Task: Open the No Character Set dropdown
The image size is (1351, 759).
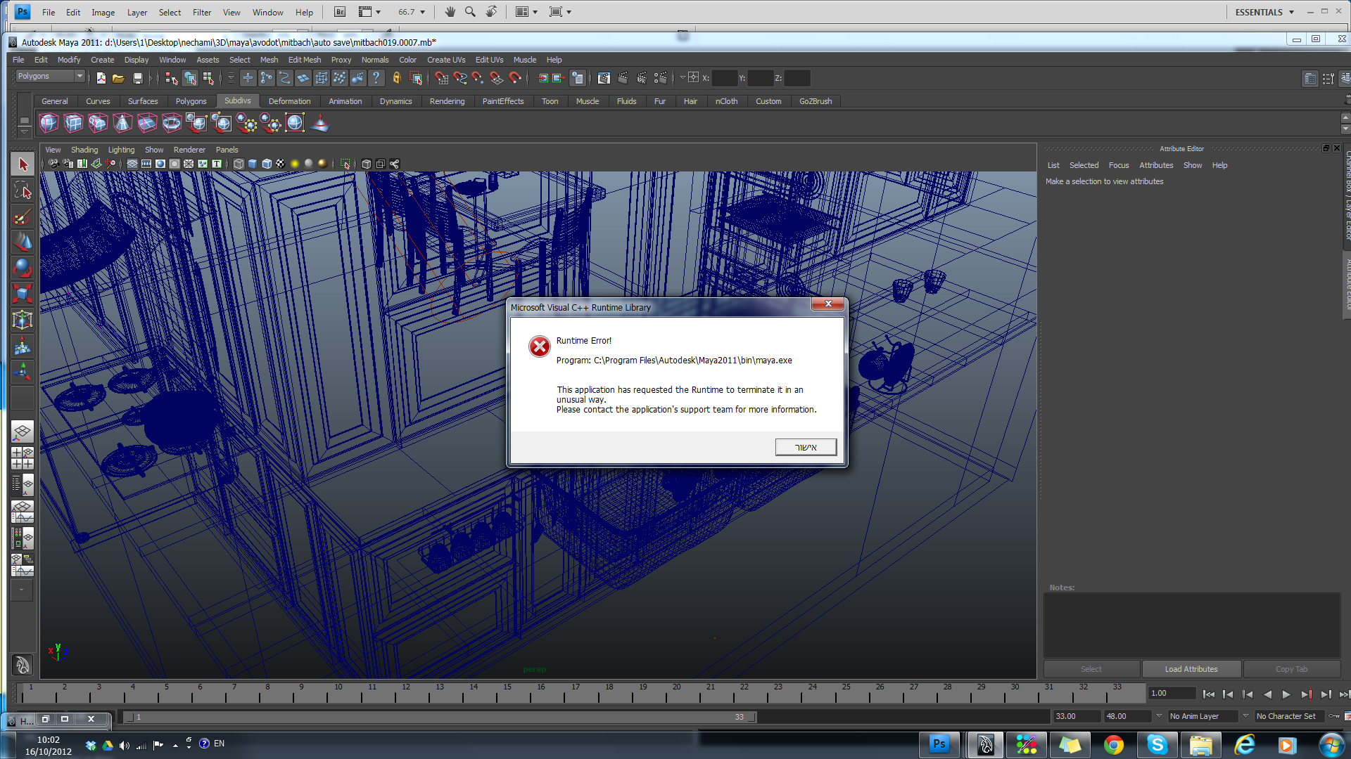Action: pos(1288,716)
